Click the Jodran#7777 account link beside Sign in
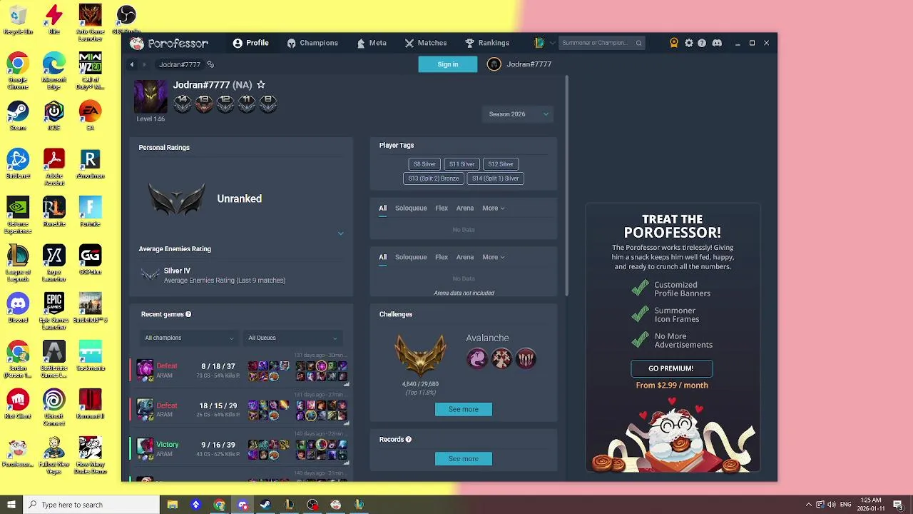 pos(520,64)
